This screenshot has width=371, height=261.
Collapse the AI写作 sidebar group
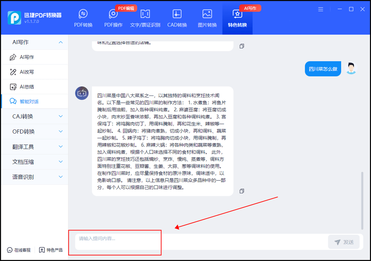(x=35, y=42)
